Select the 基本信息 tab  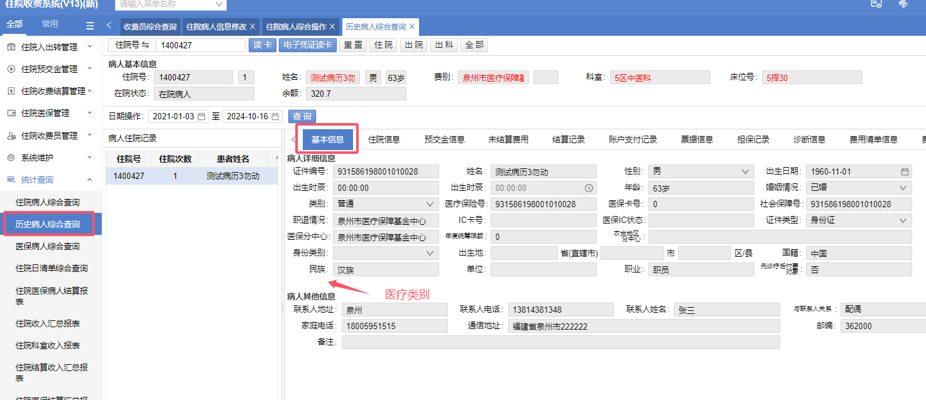327,139
